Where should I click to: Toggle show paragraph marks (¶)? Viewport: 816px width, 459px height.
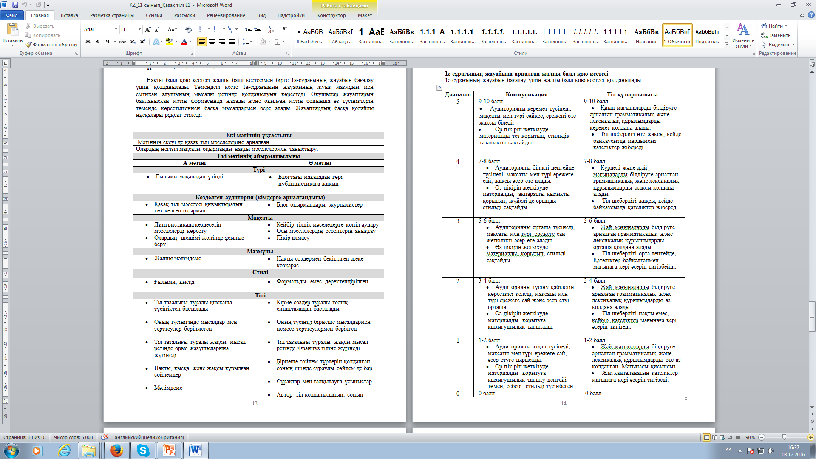(x=285, y=29)
